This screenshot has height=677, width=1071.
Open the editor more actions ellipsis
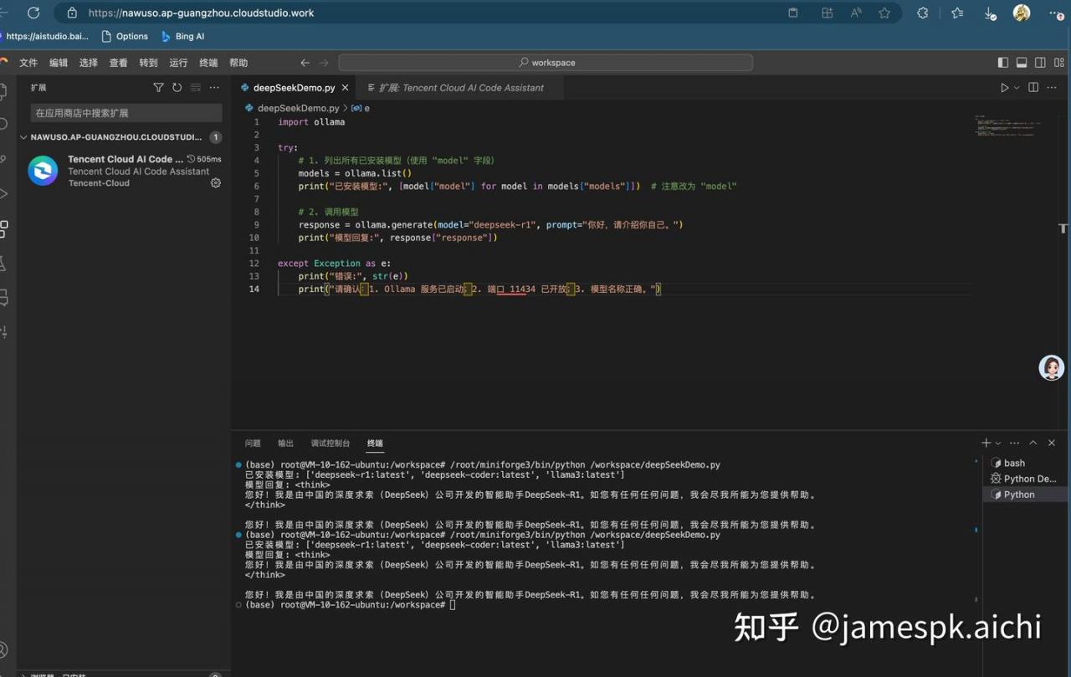click(x=1052, y=87)
